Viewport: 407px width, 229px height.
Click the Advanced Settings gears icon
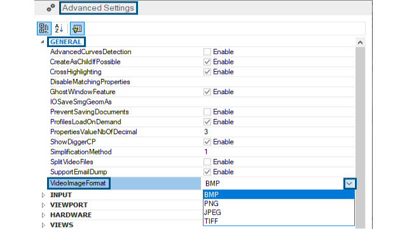(x=51, y=8)
